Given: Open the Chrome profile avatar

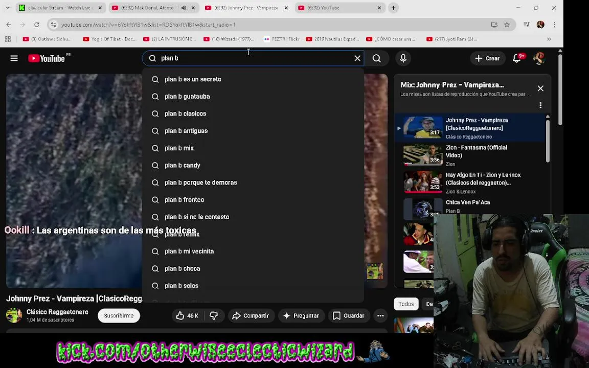Looking at the screenshot, I should (540, 25).
